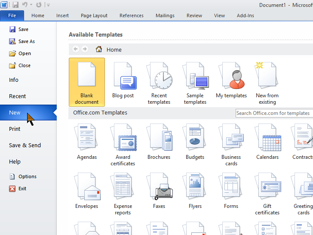Switch to the View tab
The image size is (313, 235).
(x=219, y=15)
